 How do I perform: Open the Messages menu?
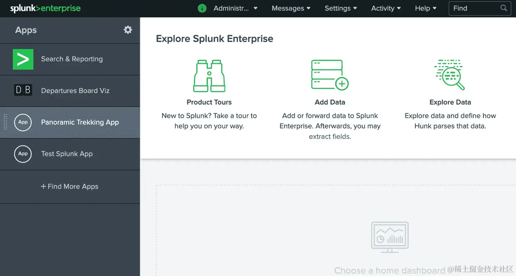(x=291, y=8)
